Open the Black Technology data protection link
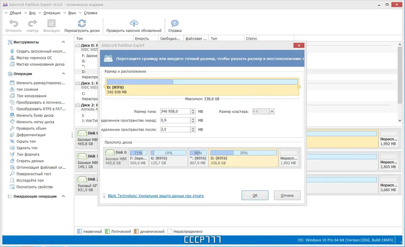 [x=156, y=196]
